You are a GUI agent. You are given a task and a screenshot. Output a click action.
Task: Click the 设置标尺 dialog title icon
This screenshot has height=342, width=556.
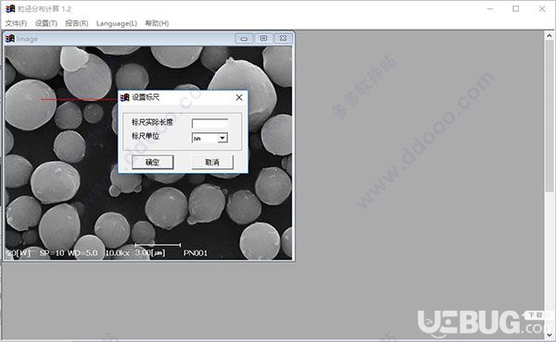coord(124,97)
